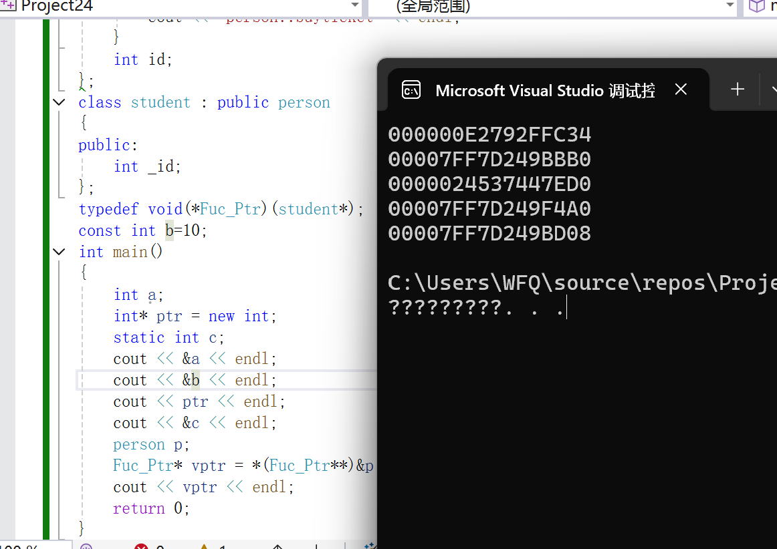Close the Microsoft Visual Studio debug console tab
Image resolution: width=777 pixels, height=549 pixels.
pos(681,89)
